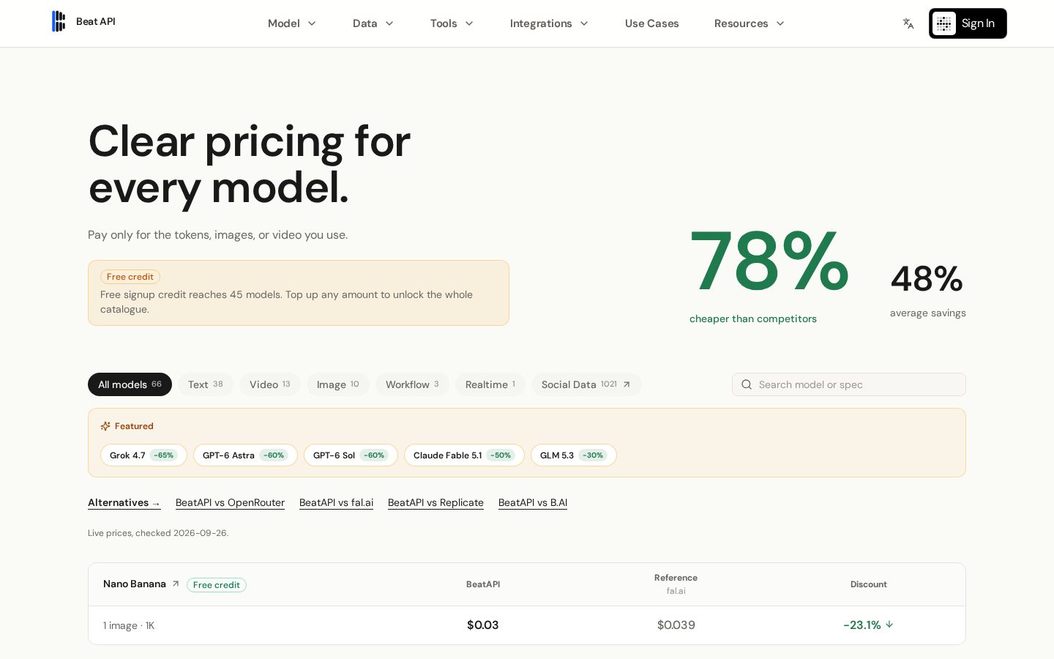Filter by Workflow models
Viewport: 1054px width, 659px height.
click(412, 384)
